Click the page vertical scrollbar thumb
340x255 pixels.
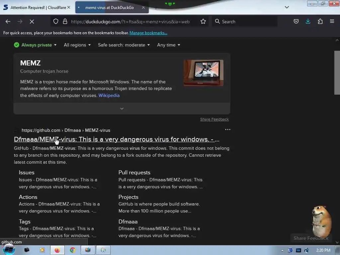[337, 73]
